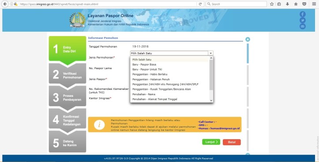Open the Facebook icon in header
Viewport: 319px width, 162px height.
[303, 14]
